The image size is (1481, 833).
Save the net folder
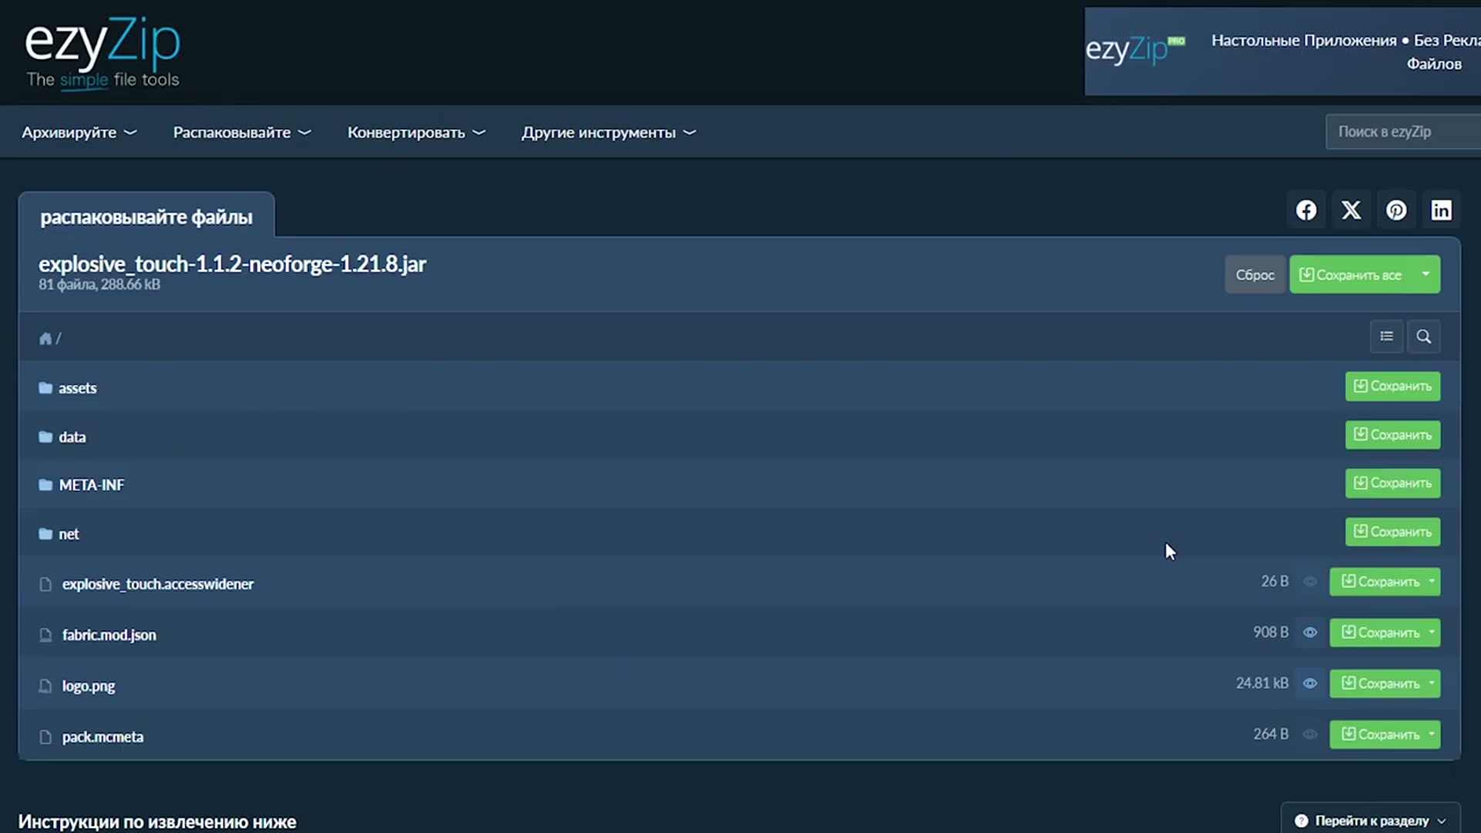click(1392, 532)
